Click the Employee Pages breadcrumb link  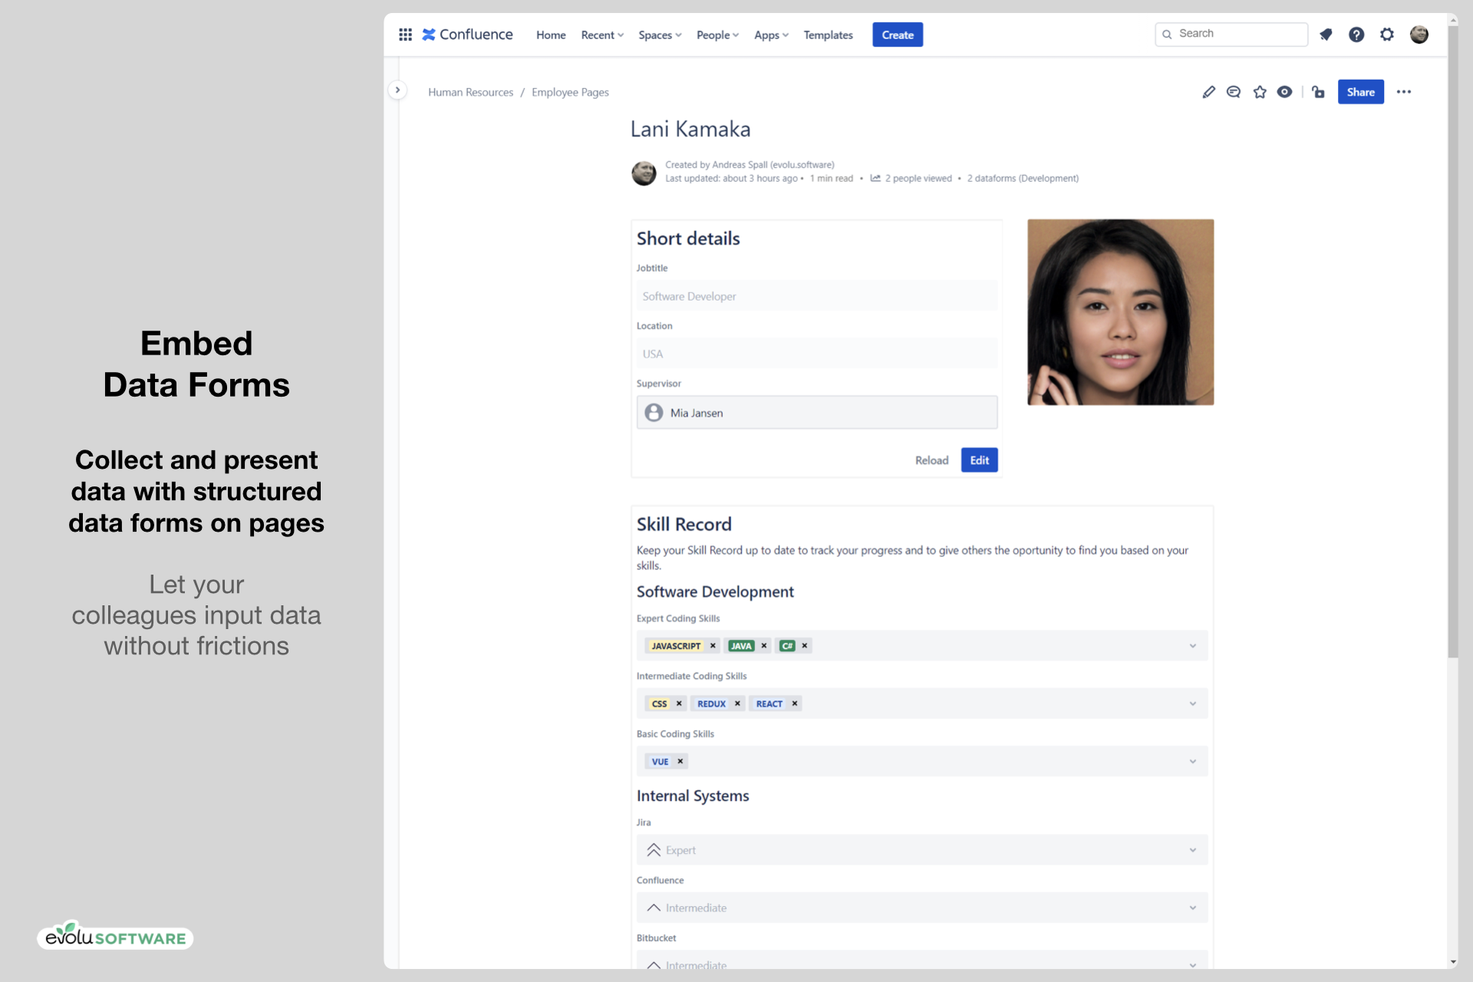point(570,92)
